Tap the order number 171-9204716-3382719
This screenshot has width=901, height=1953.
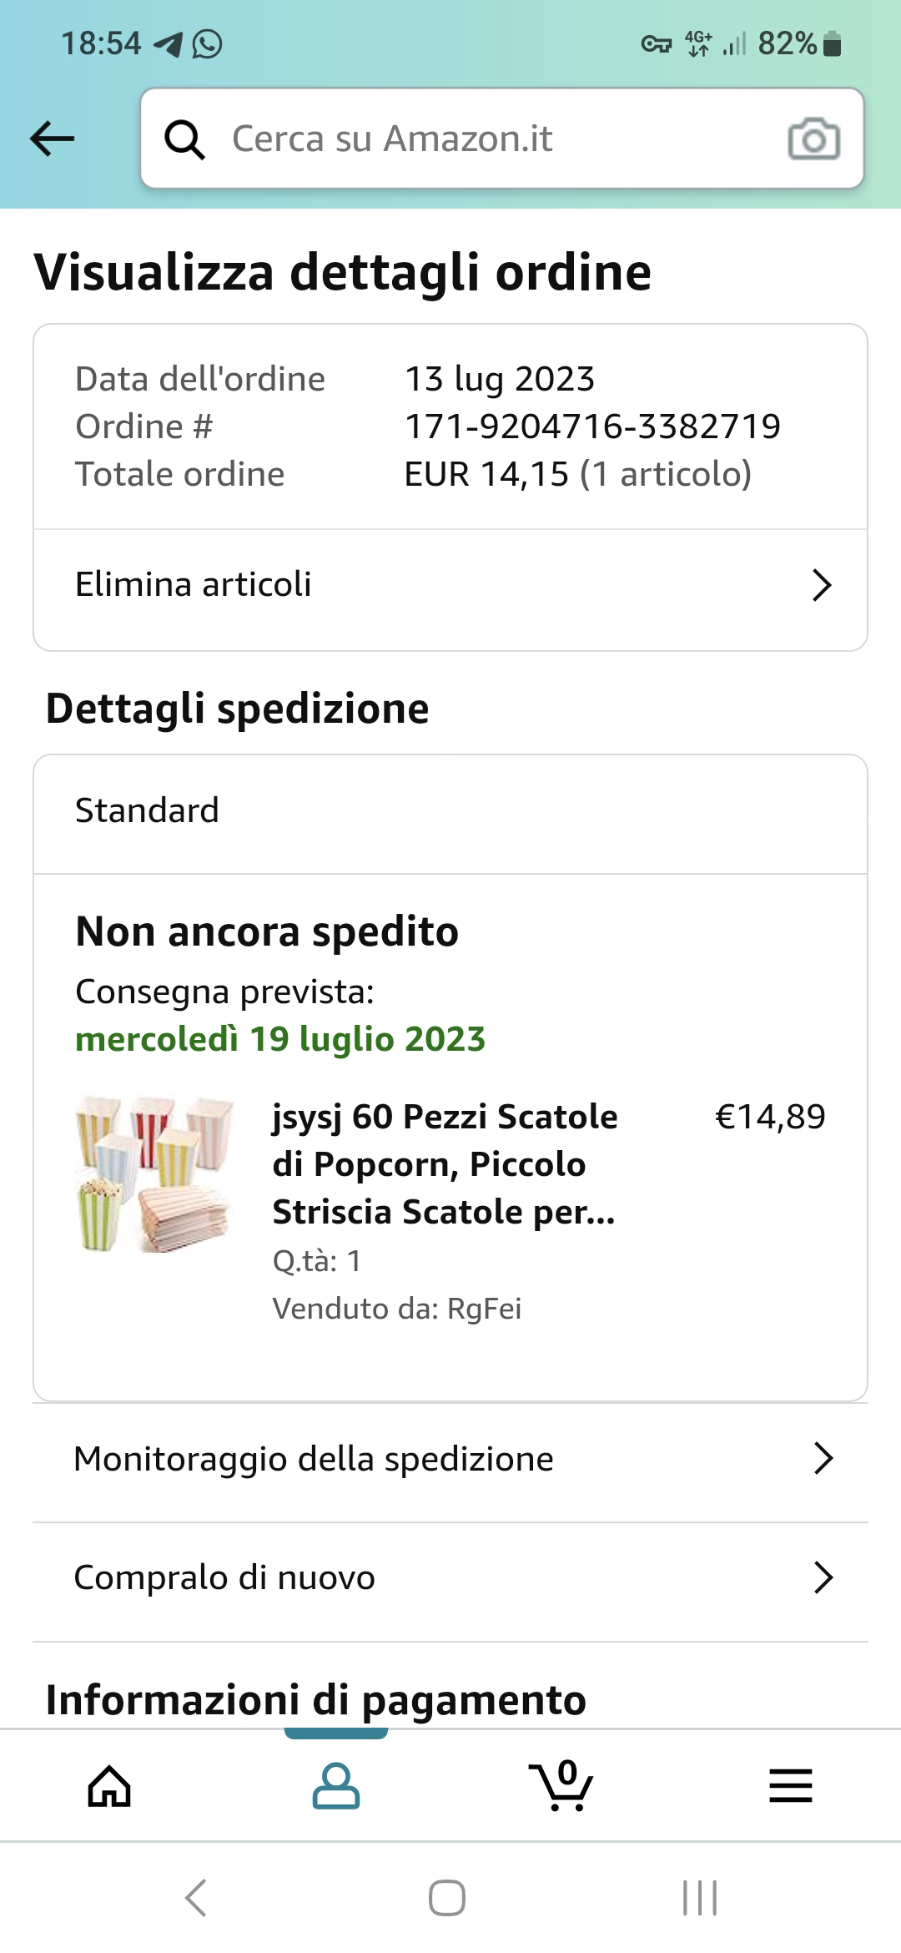click(x=592, y=426)
